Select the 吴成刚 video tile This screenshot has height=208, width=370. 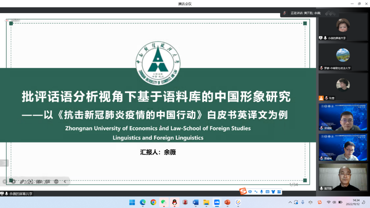pos(343,117)
